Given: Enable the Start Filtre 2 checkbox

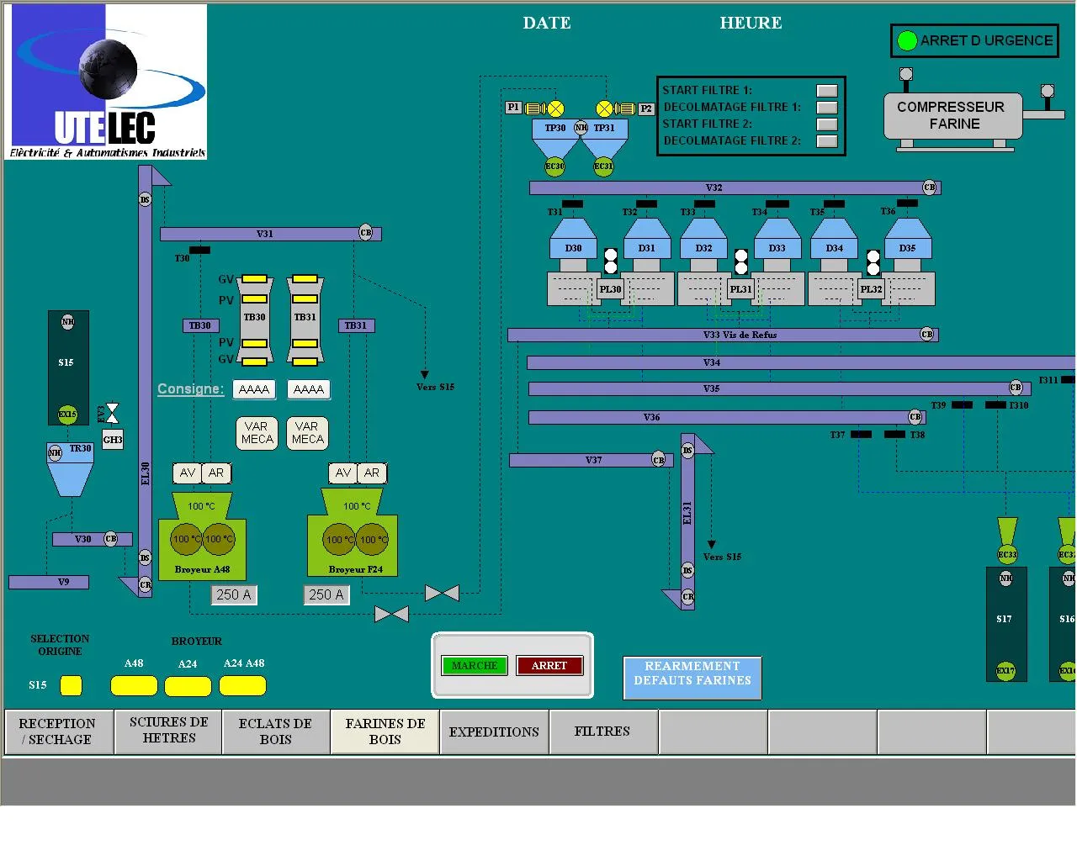Looking at the screenshot, I should click(827, 124).
